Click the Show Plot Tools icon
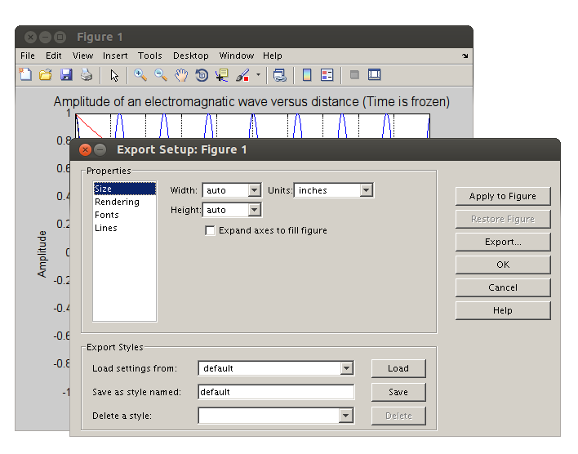The width and height of the screenshot is (578, 454). [x=375, y=75]
